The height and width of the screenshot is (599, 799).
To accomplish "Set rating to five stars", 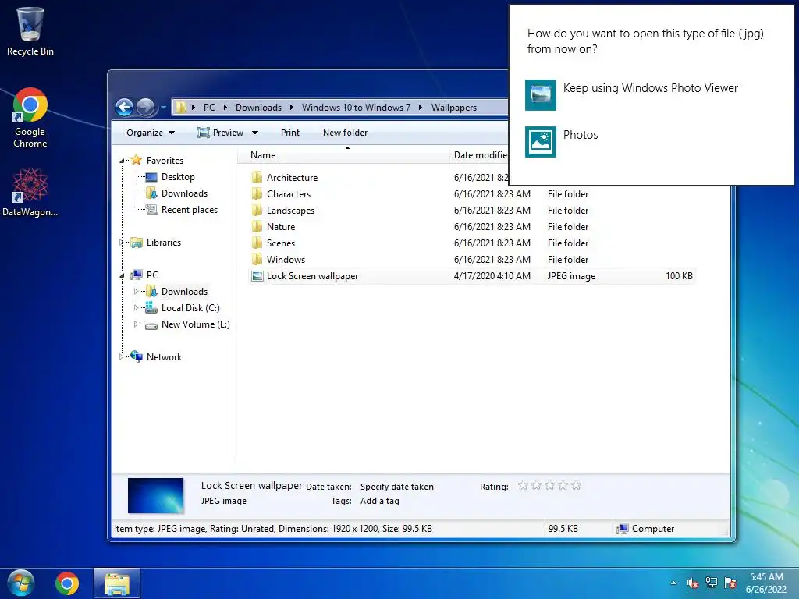I will [576, 485].
